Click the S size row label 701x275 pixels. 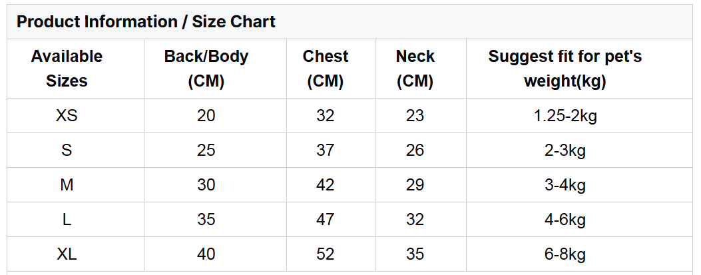tap(67, 150)
